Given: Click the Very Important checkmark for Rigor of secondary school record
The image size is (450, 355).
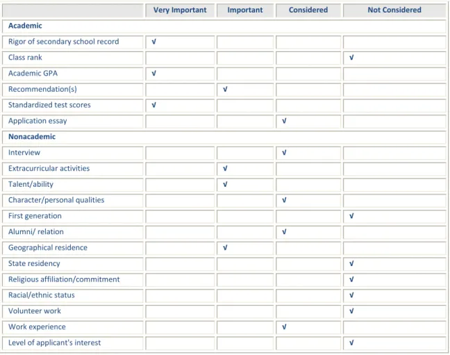Looking at the screenshot, I should [x=154, y=42].
